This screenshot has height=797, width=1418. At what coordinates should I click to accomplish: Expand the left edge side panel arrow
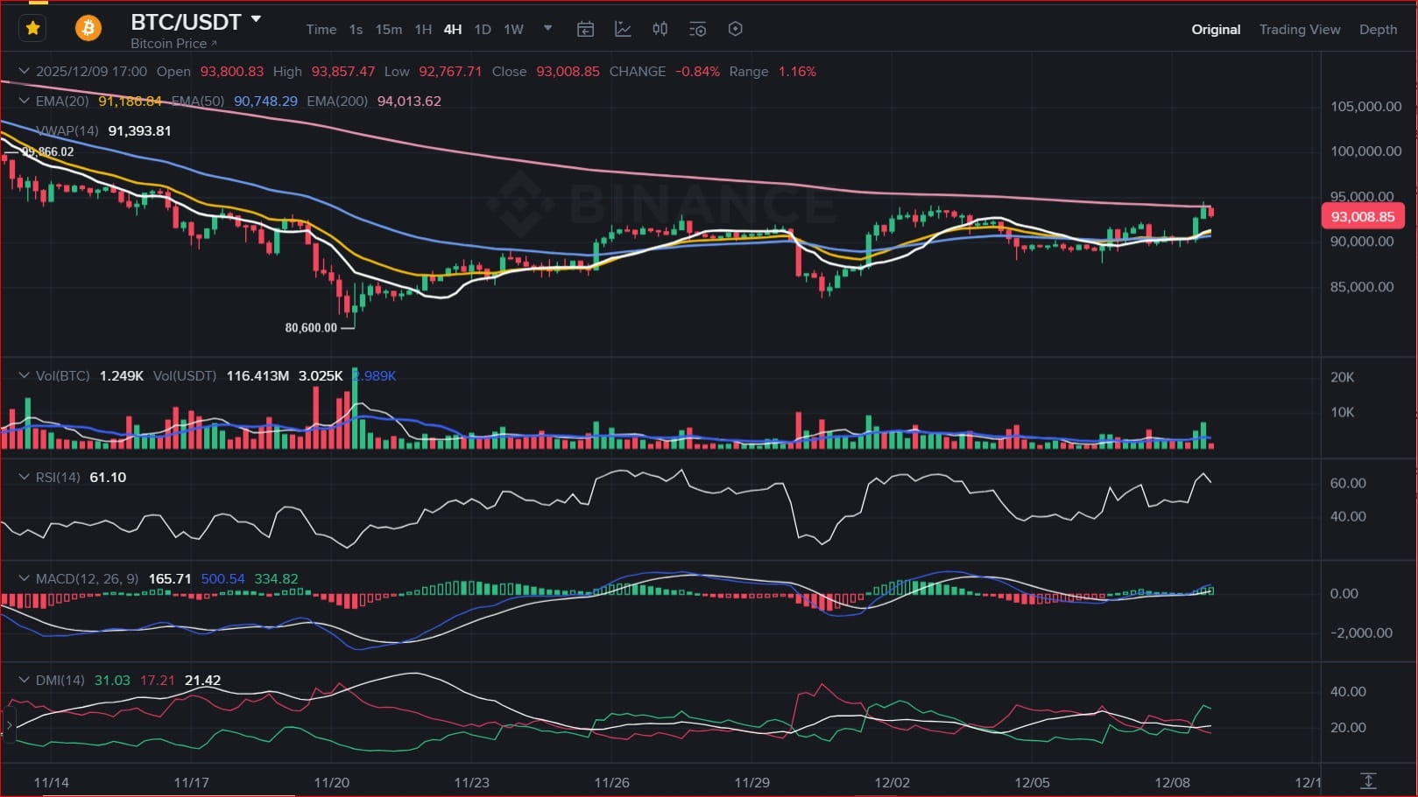pyautogui.click(x=9, y=725)
